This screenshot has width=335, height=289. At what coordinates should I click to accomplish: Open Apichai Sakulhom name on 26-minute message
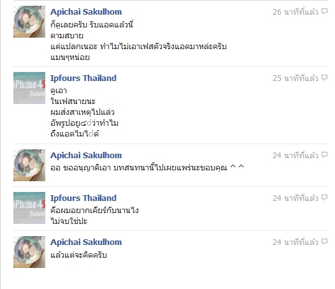coord(86,11)
